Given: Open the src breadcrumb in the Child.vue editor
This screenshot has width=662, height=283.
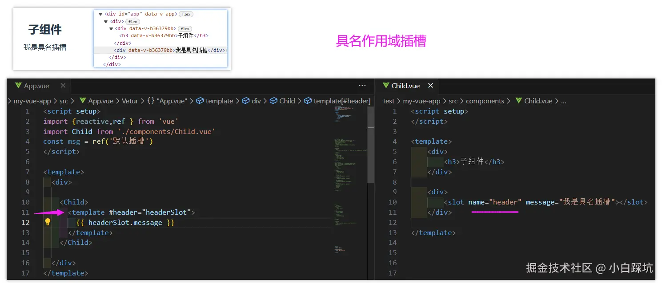Looking at the screenshot, I should click(x=453, y=101).
